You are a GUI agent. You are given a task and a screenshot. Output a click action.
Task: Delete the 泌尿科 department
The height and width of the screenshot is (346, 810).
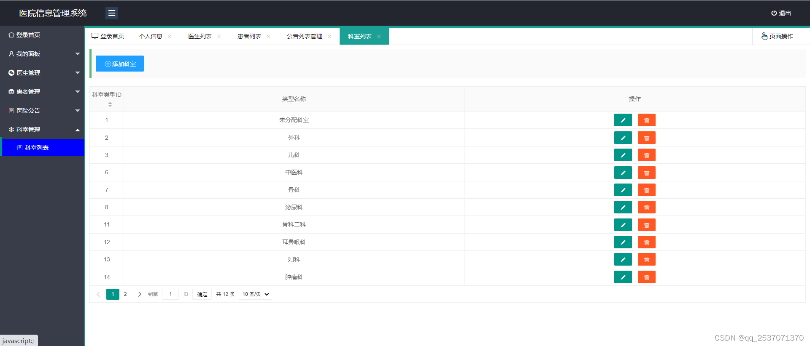click(646, 208)
